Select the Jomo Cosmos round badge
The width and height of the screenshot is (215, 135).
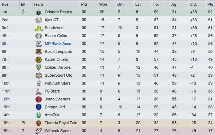pyautogui.click(x=39, y=99)
